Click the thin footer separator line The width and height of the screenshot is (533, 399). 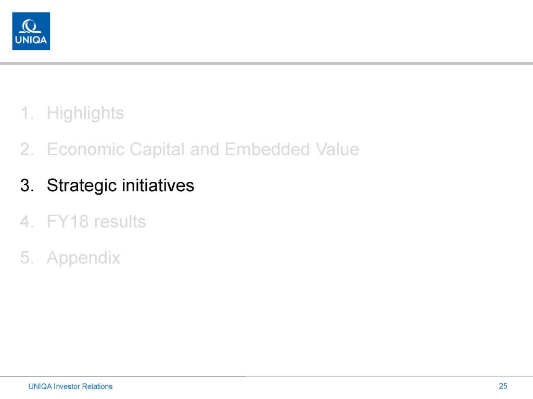[x=266, y=376]
